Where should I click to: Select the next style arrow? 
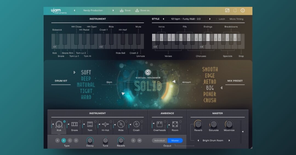210,19
